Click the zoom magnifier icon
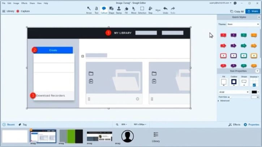Image resolution: width=262 pixels, height=147 pixels. 117,125
